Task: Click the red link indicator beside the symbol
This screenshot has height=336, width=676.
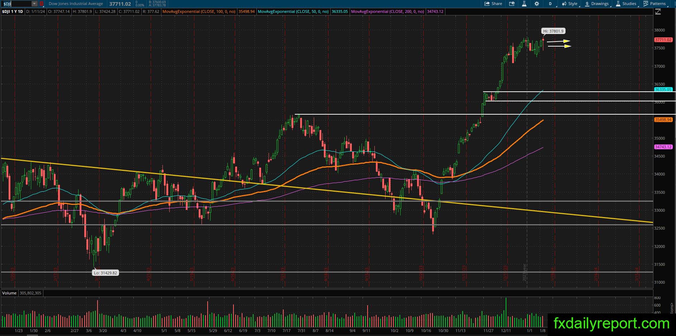Action: coord(41,4)
